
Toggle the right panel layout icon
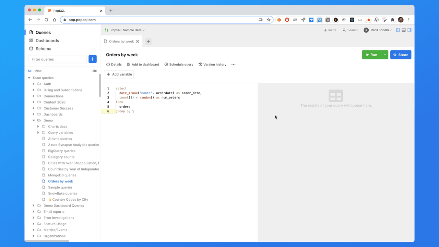pos(410,30)
